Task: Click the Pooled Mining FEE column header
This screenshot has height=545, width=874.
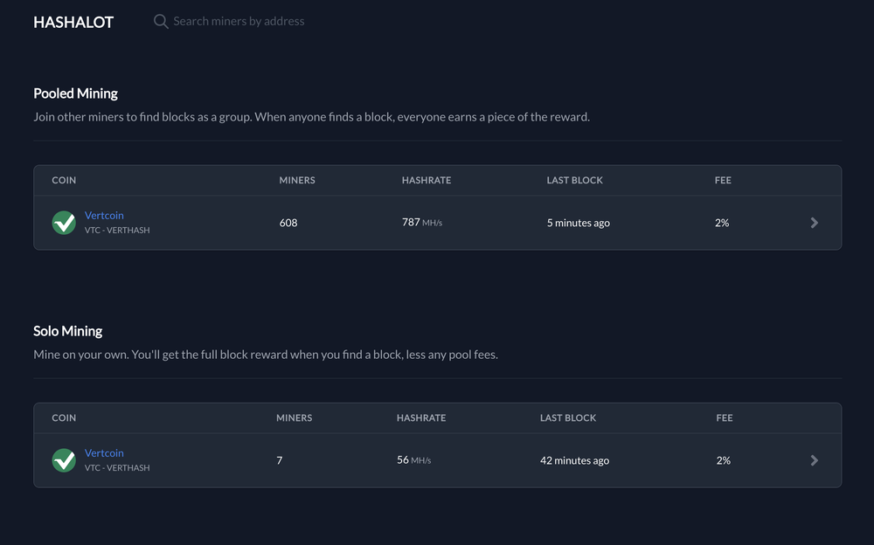Action: [723, 180]
